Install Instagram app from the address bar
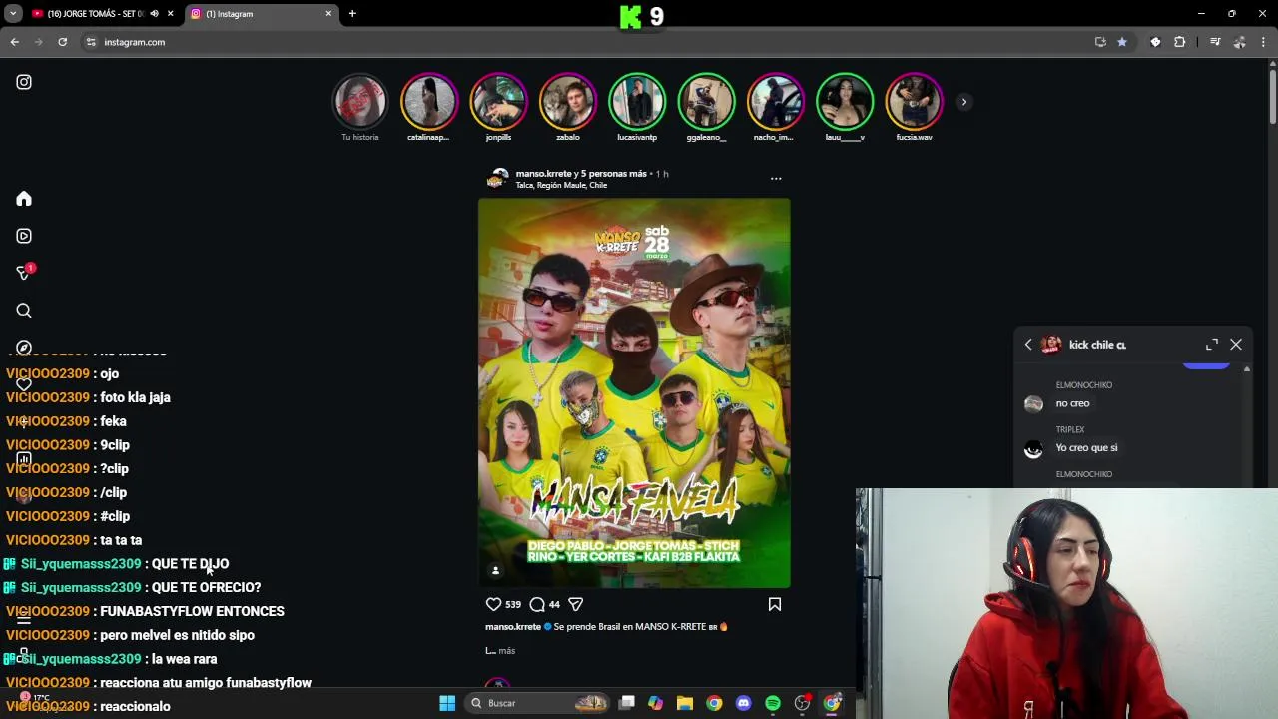 [1100, 42]
